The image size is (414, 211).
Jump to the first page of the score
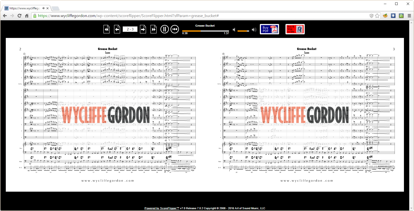pos(107,29)
